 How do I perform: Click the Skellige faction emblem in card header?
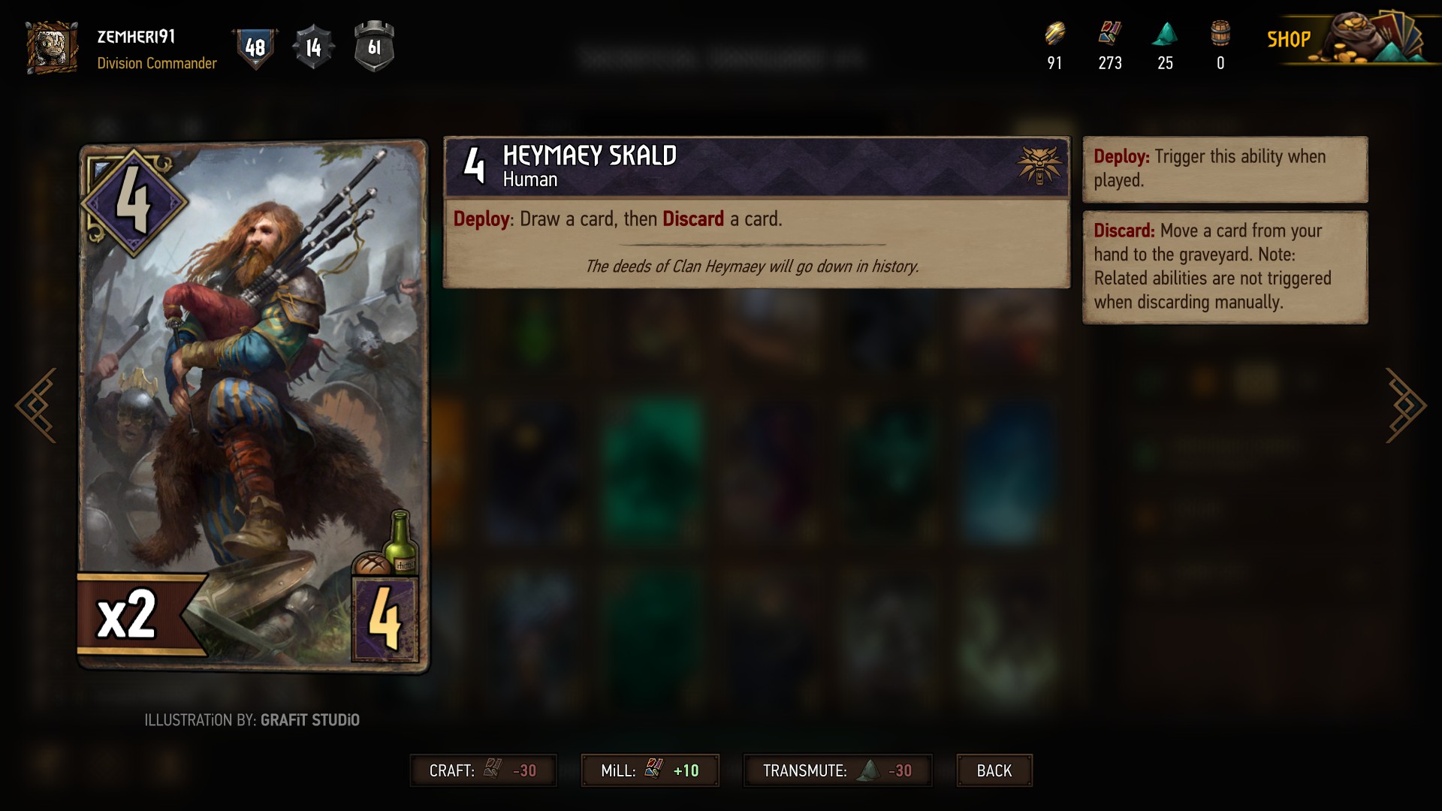click(x=1040, y=165)
